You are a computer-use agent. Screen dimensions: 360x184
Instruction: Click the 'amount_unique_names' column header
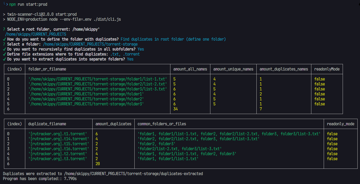pyautogui.click(x=233, y=69)
